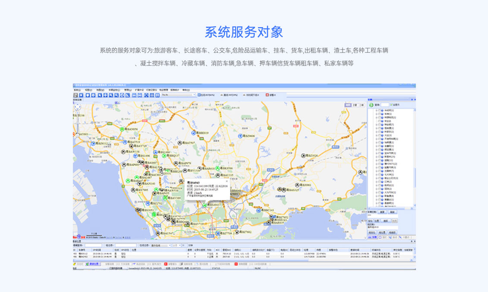Toggle the 全显示 checkbox
The image size is (488, 292).
click(391, 105)
